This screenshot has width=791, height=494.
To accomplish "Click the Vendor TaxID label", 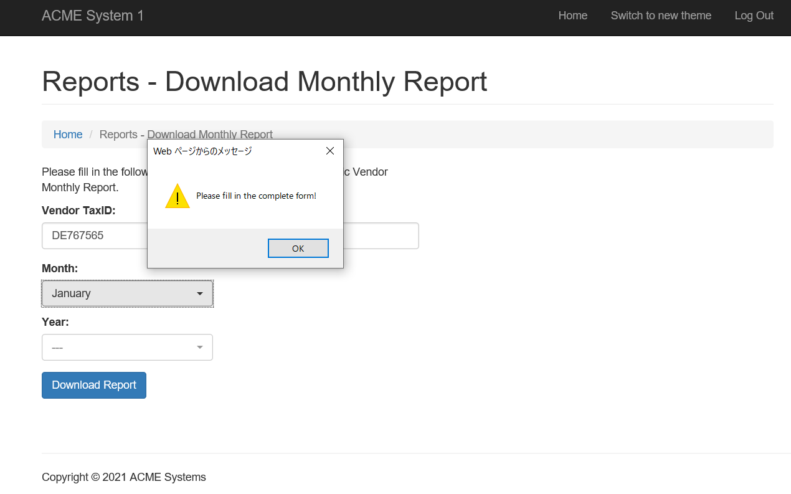I will [78, 211].
